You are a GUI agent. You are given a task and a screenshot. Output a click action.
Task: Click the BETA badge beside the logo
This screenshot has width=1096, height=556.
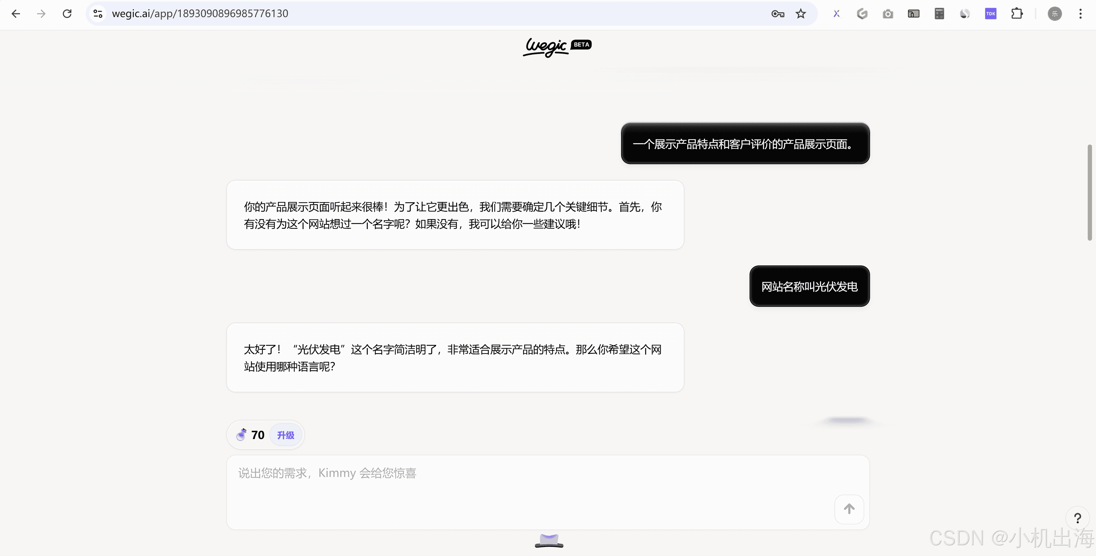coord(581,44)
